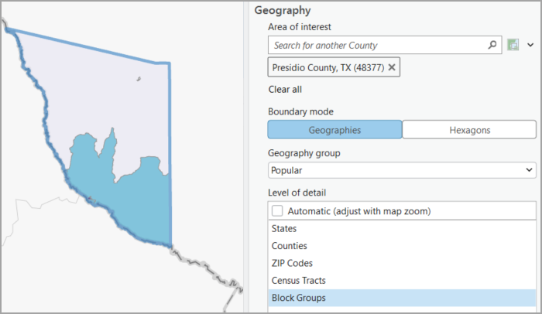Type in the Search for another County field
This screenshot has height=314, width=542.
tap(378, 46)
